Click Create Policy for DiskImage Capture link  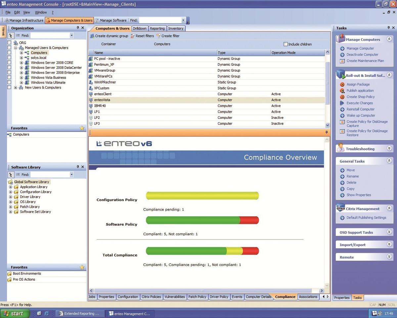[x=367, y=124]
